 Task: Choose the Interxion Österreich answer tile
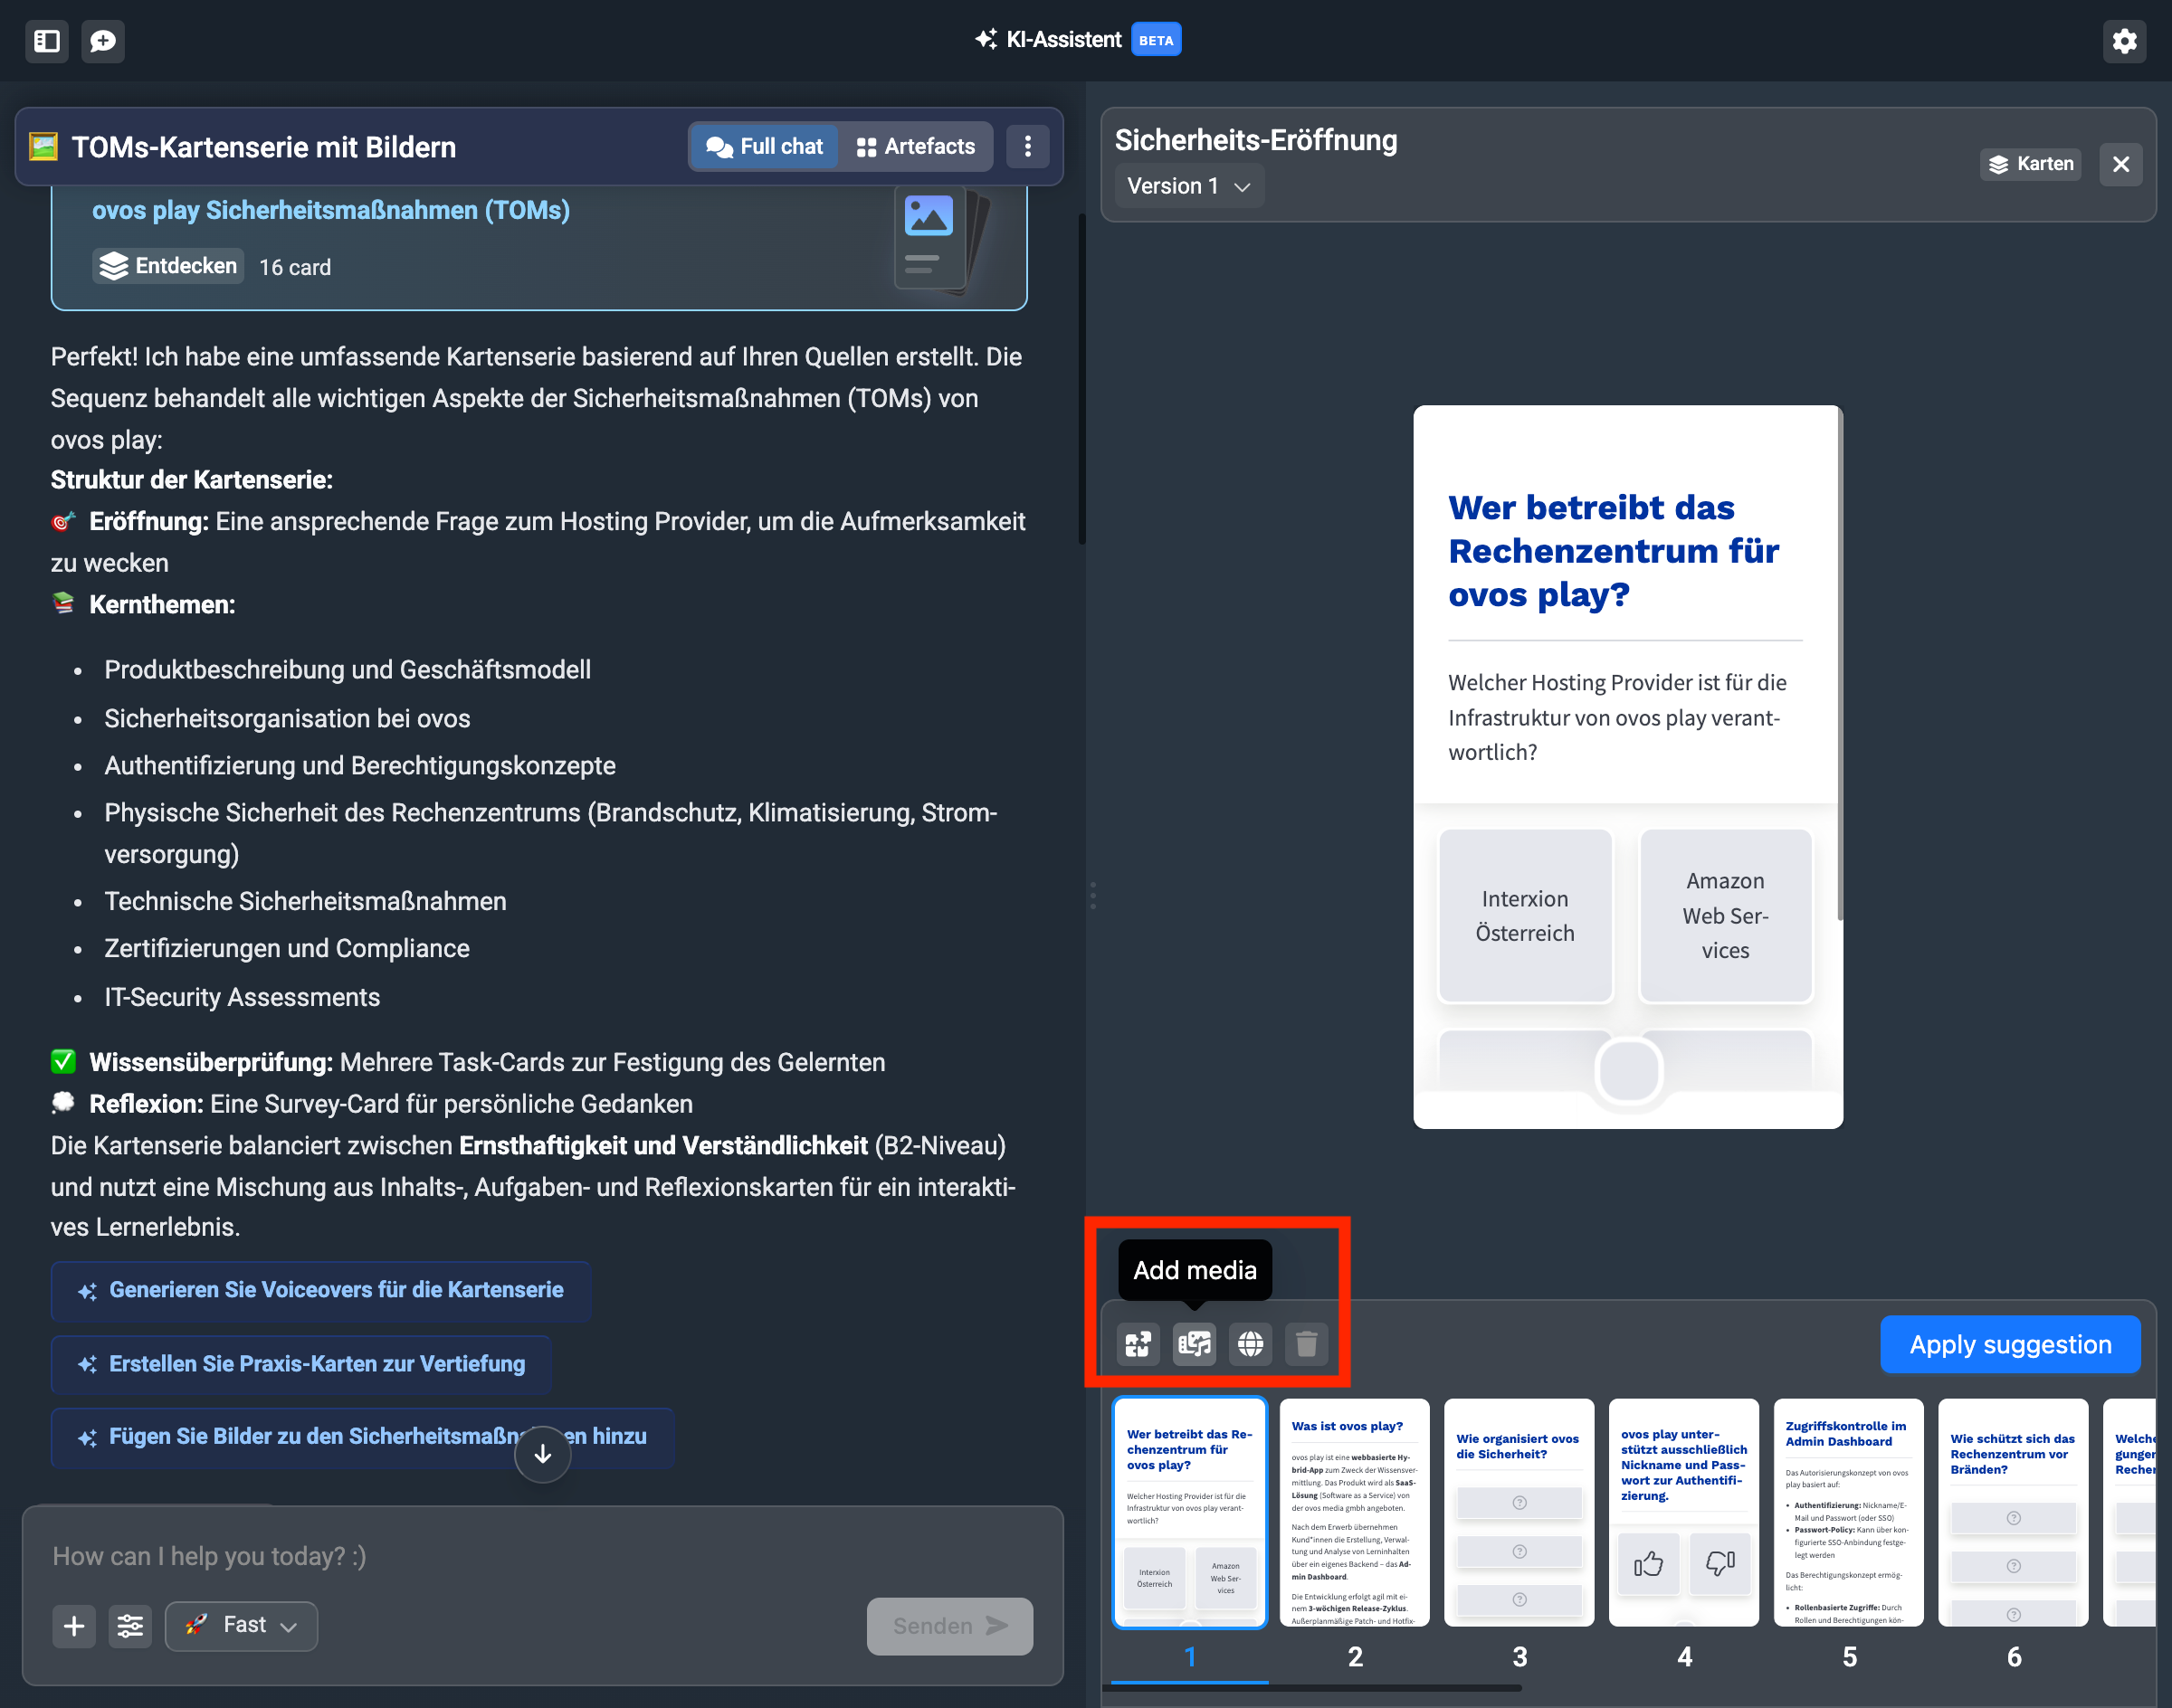tap(1525, 916)
